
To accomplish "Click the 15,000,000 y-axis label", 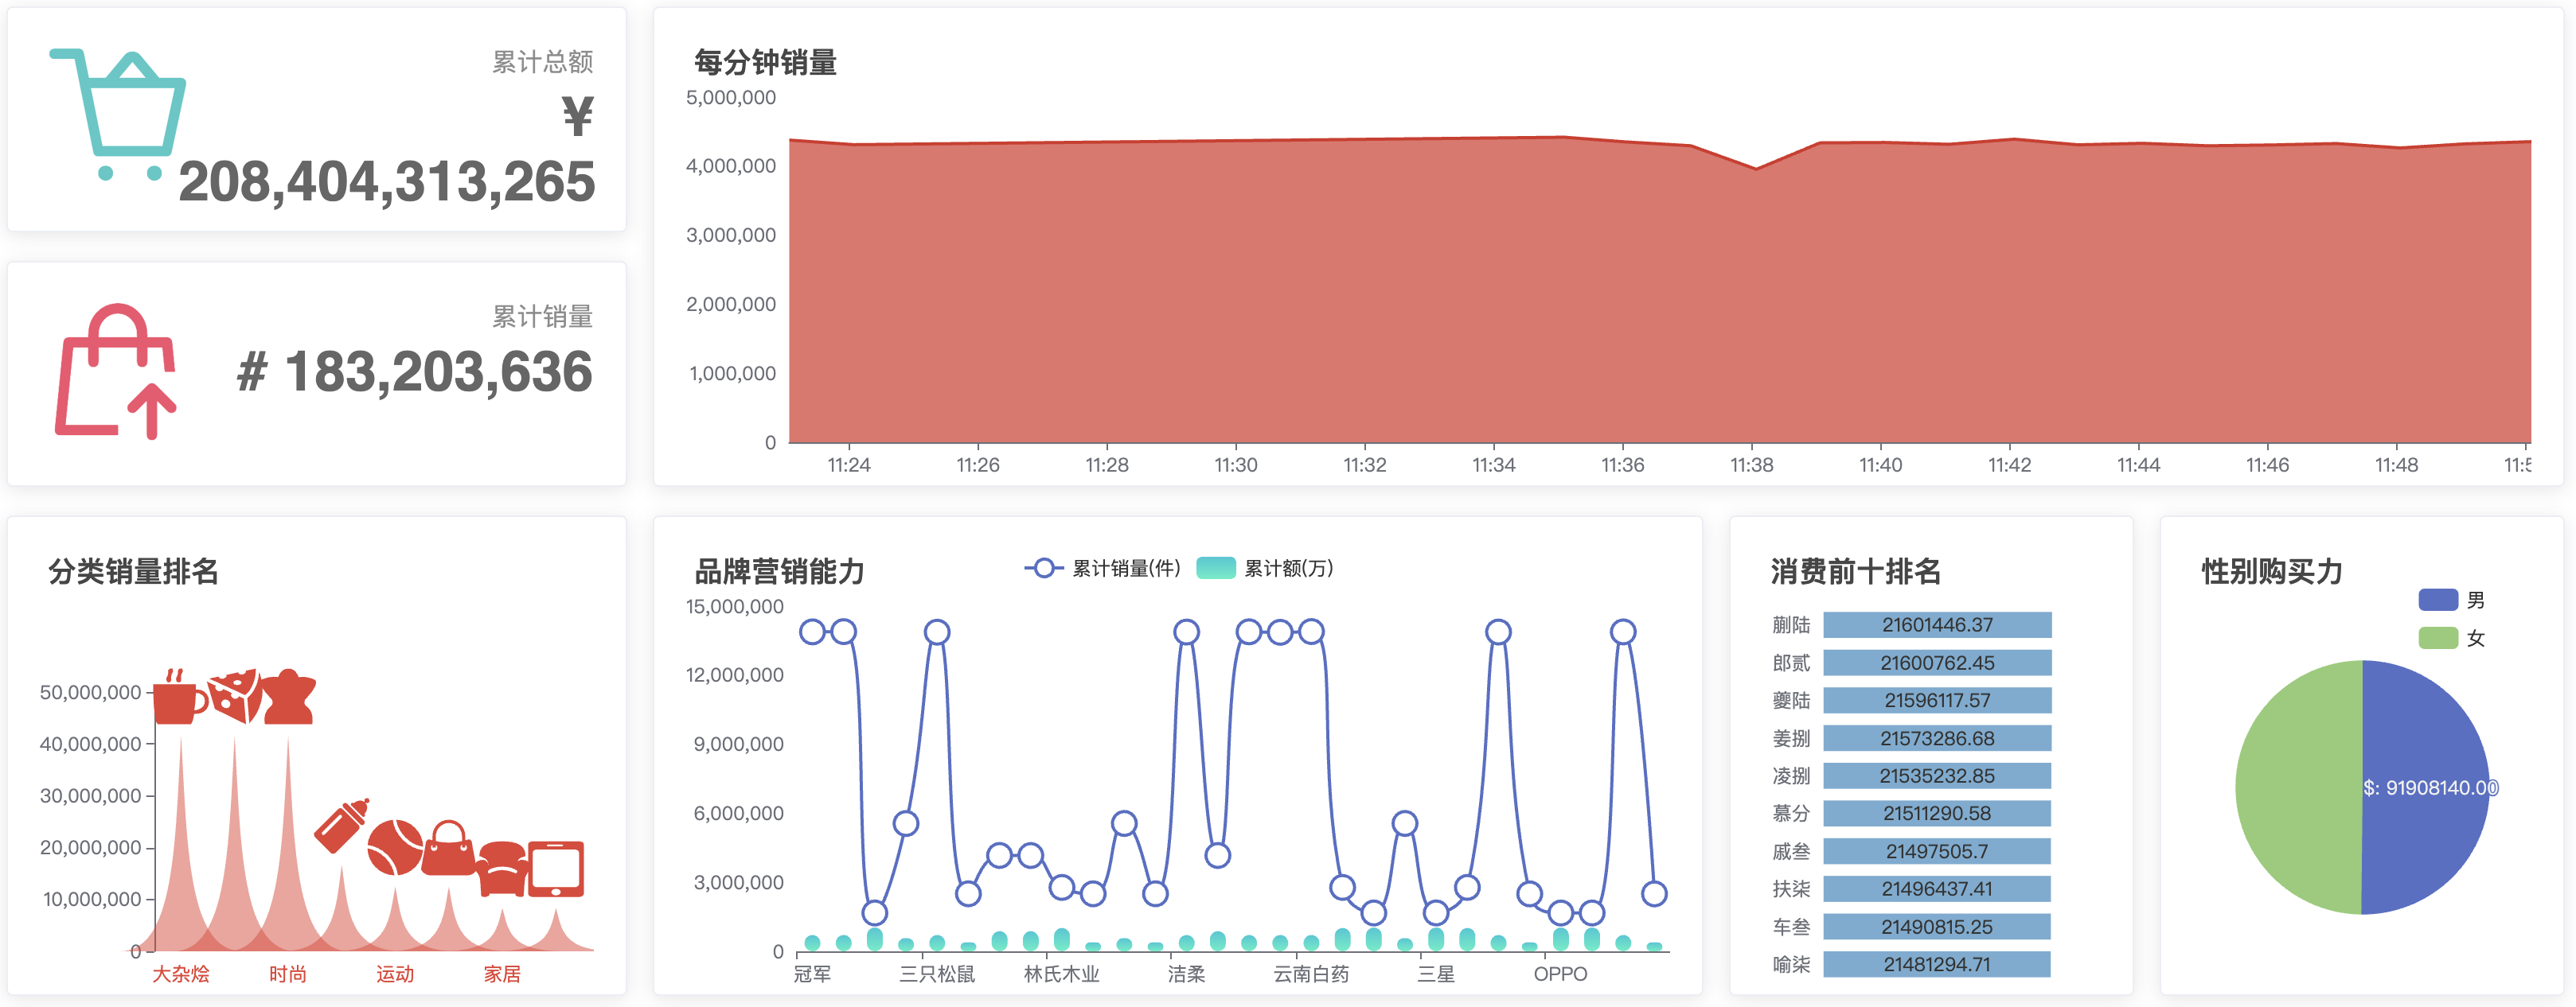I will click(x=735, y=606).
